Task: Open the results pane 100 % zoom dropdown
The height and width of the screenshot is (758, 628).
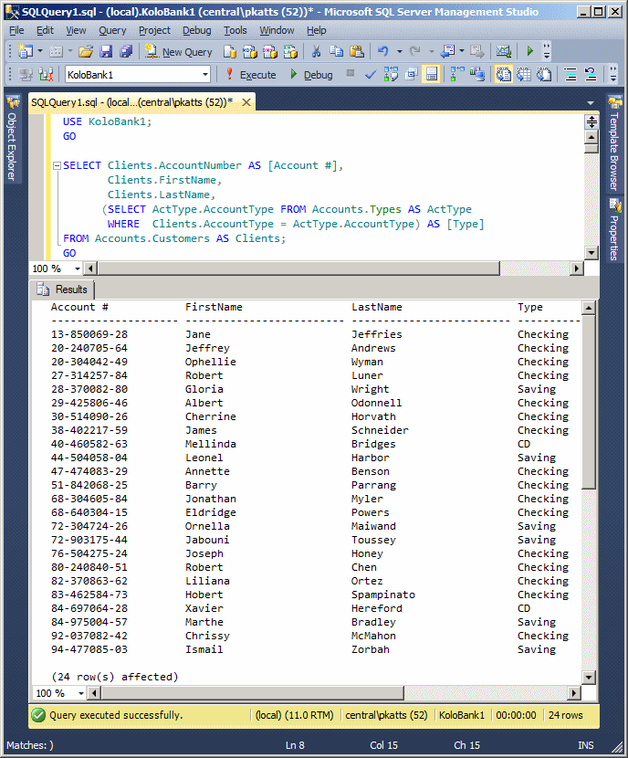Action: click(81, 693)
